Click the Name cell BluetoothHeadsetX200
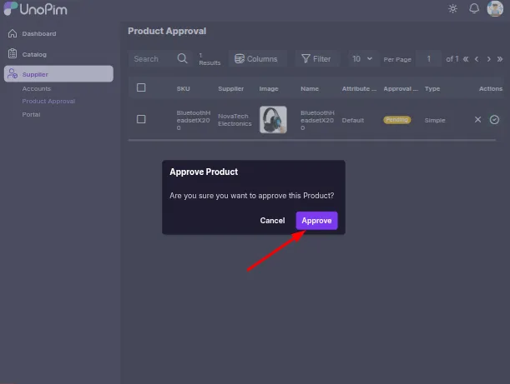510x384 pixels. pyautogui.click(x=317, y=120)
